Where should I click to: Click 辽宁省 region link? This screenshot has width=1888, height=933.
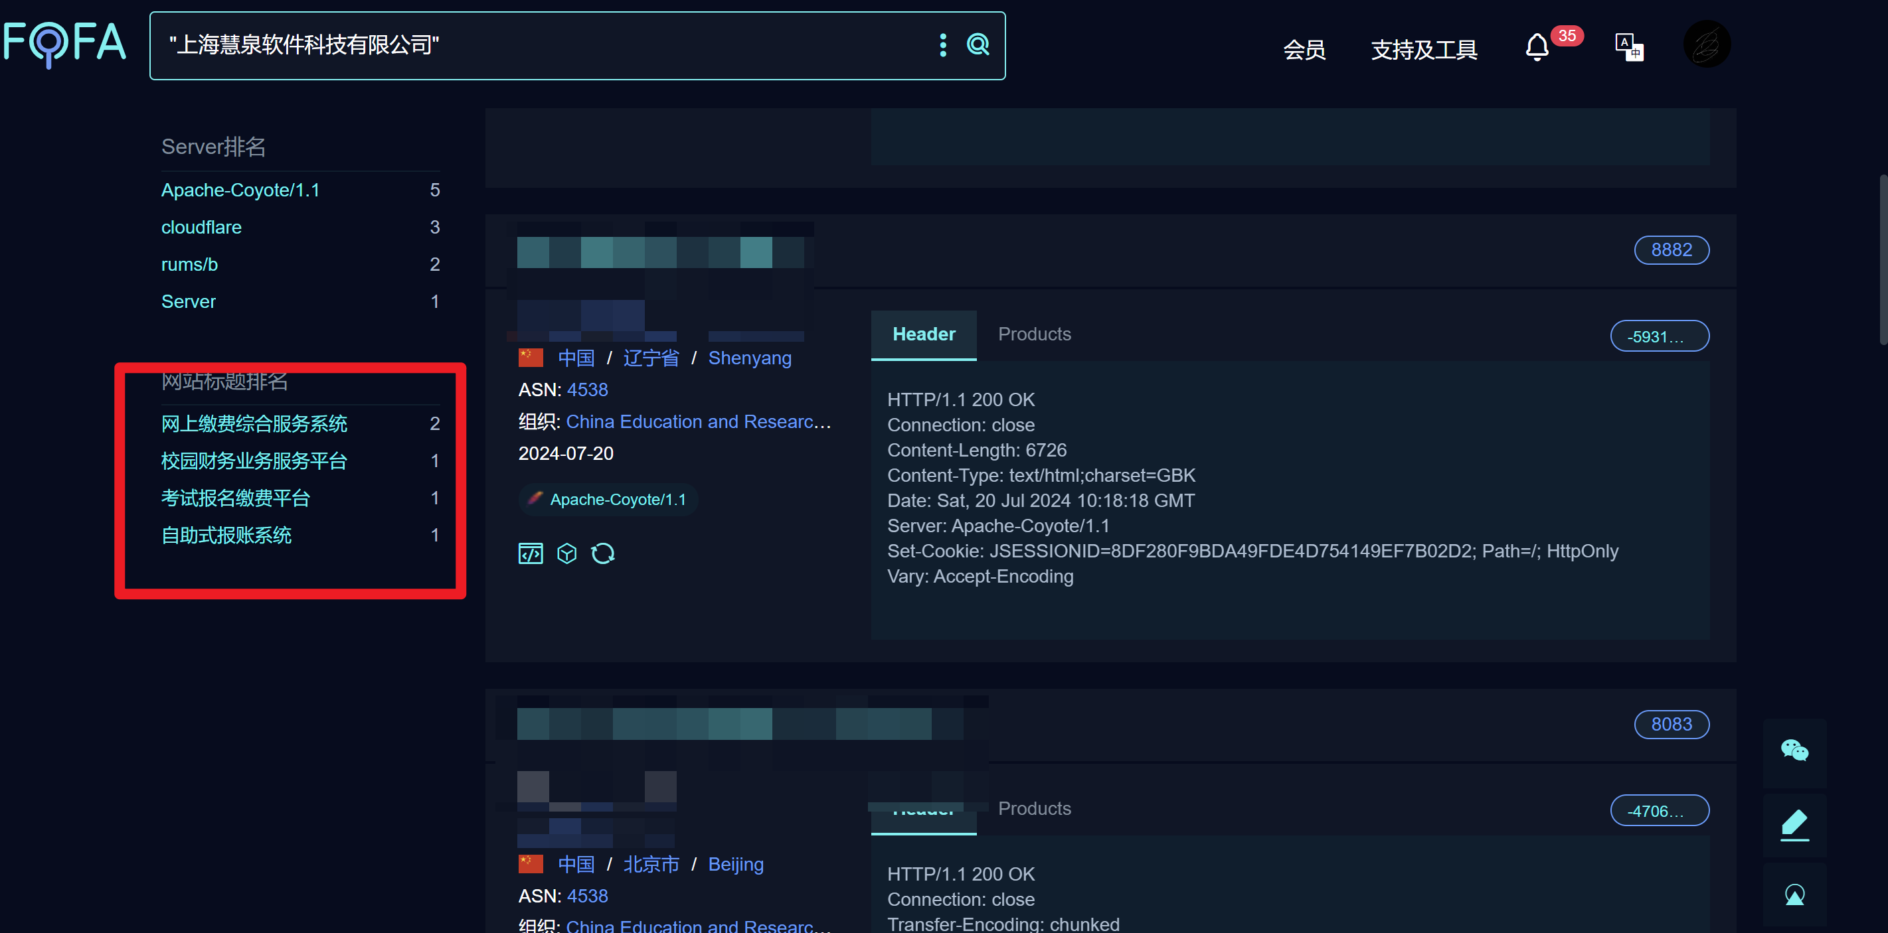(x=651, y=358)
